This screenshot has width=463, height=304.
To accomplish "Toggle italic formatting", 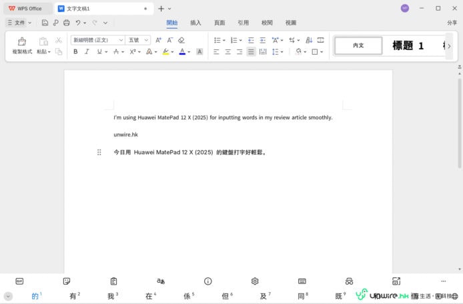I will point(87,51).
